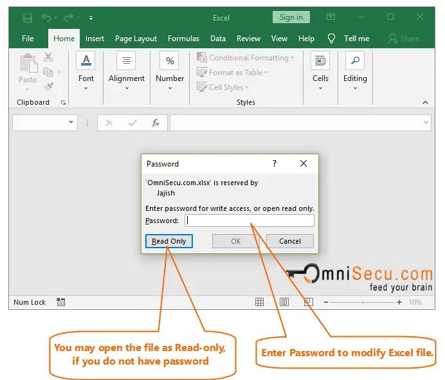The height and width of the screenshot is (380, 445).
Task: Expand the formula bar chevron
Action: 426,123
